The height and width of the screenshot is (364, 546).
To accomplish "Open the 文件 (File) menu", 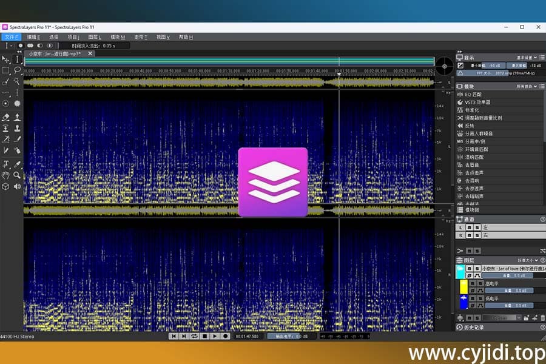I will click(11, 37).
